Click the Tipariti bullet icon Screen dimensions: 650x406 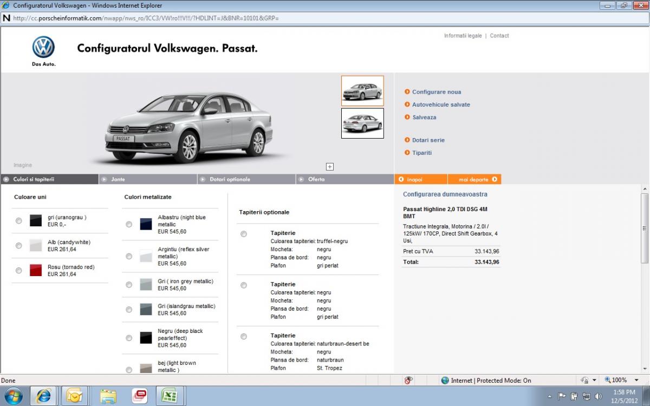(407, 153)
